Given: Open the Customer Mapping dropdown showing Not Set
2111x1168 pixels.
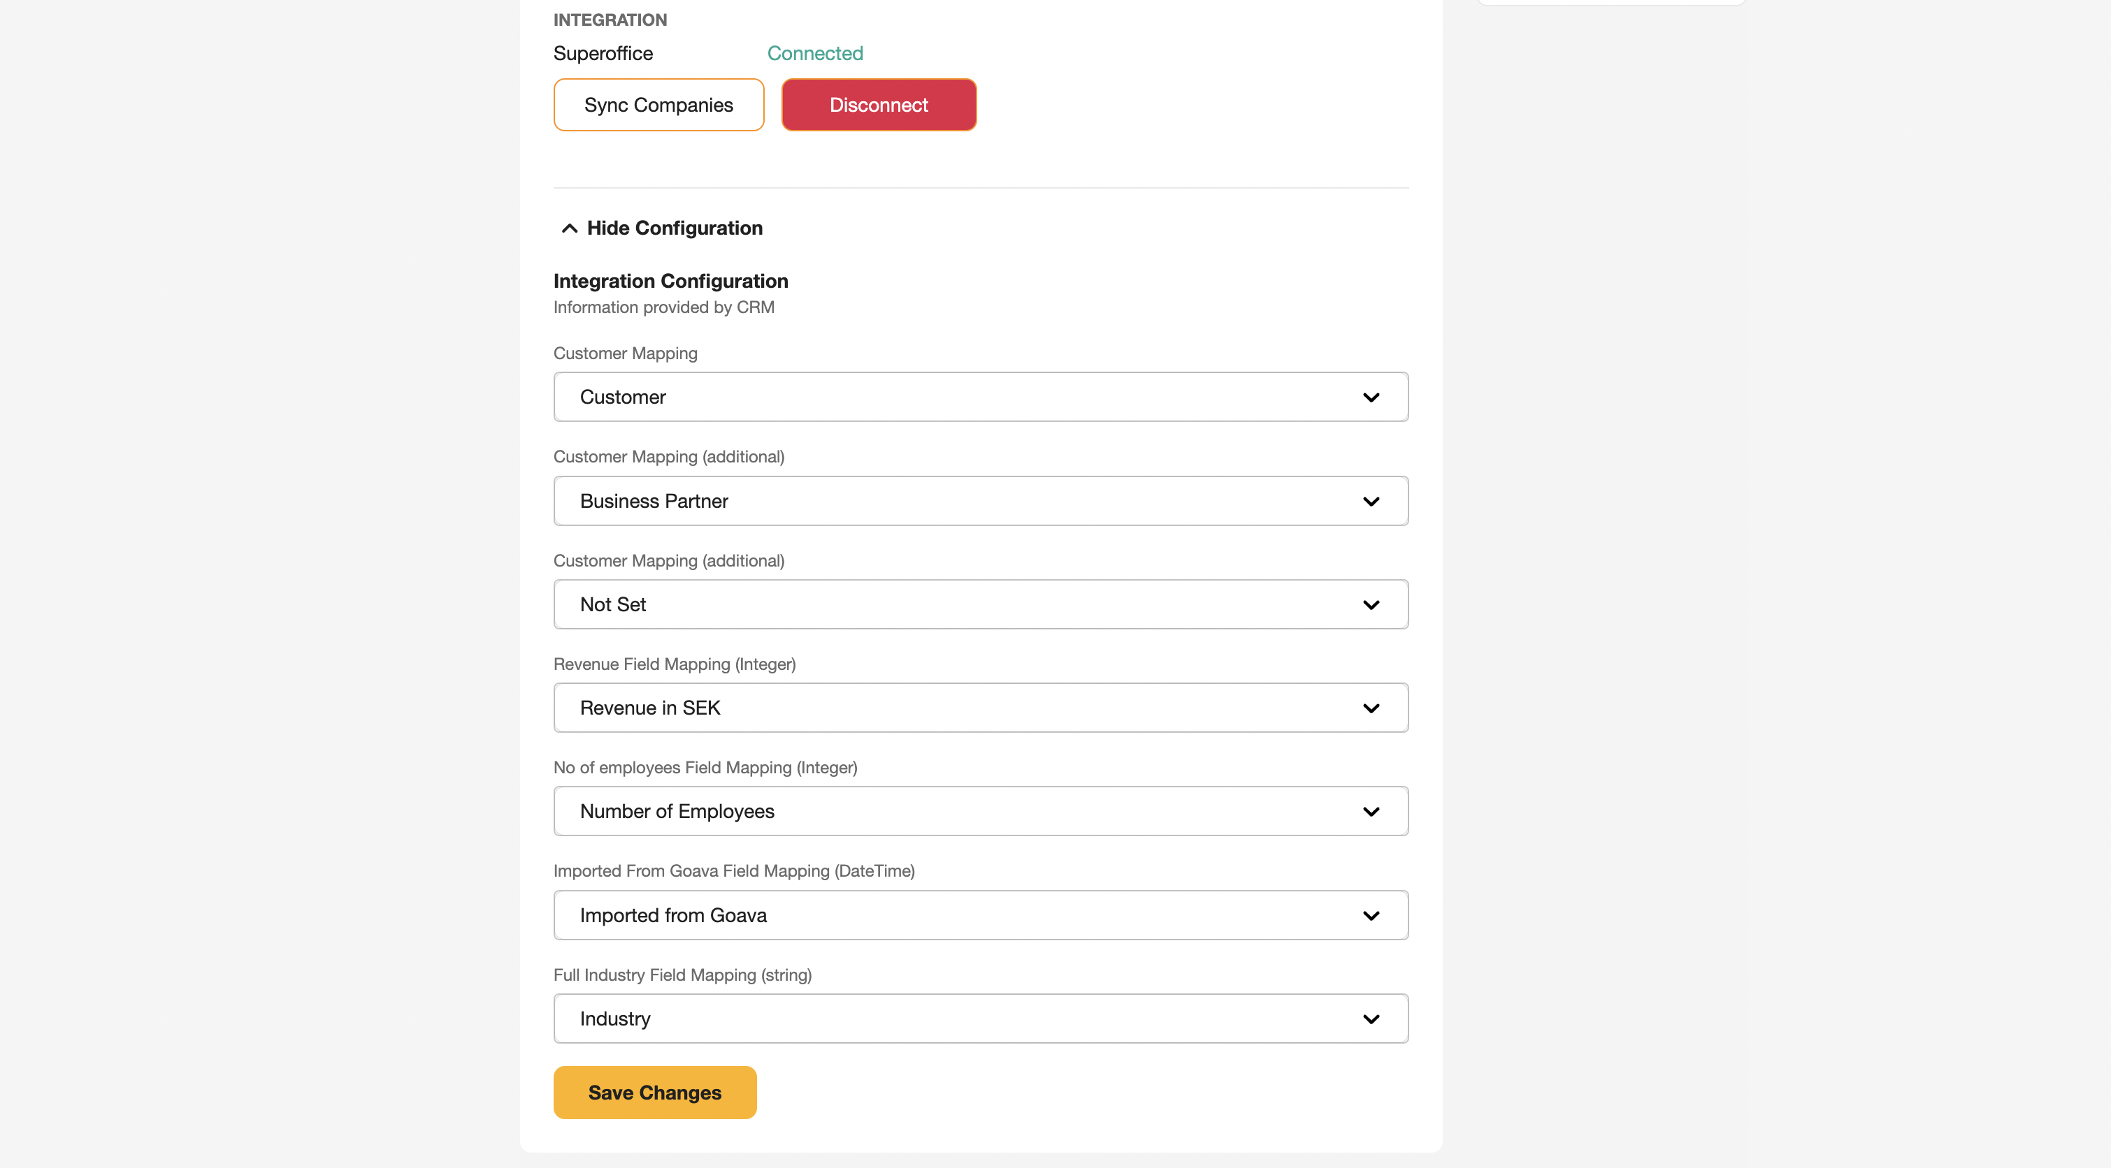Looking at the screenshot, I should point(981,604).
